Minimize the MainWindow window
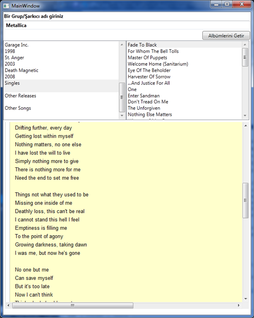Image resolution: width=254 pixels, height=318 pixels. tap(216, 4)
